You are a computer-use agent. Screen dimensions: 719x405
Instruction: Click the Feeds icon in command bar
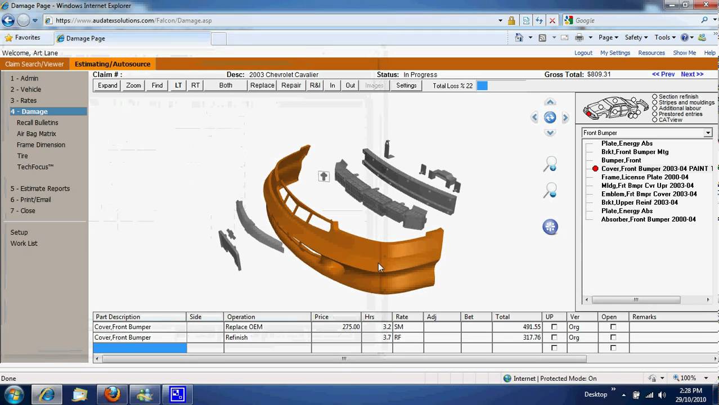(x=542, y=38)
